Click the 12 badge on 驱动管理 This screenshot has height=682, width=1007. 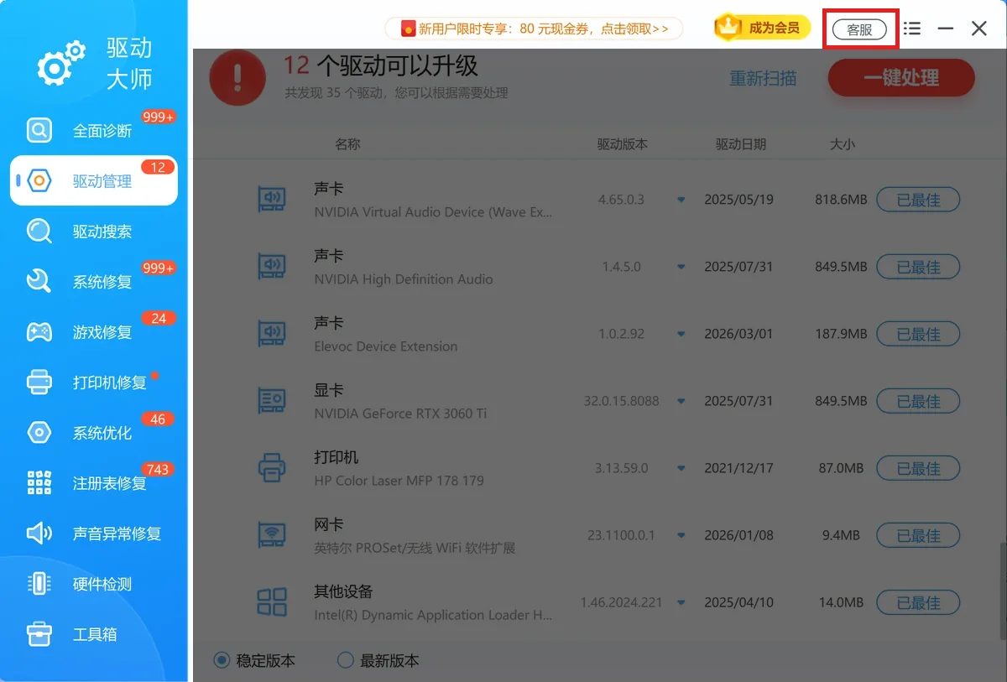point(158,167)
